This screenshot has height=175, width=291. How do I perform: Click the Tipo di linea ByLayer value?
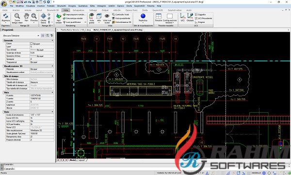pyautogui.click(x=42, y=50)
